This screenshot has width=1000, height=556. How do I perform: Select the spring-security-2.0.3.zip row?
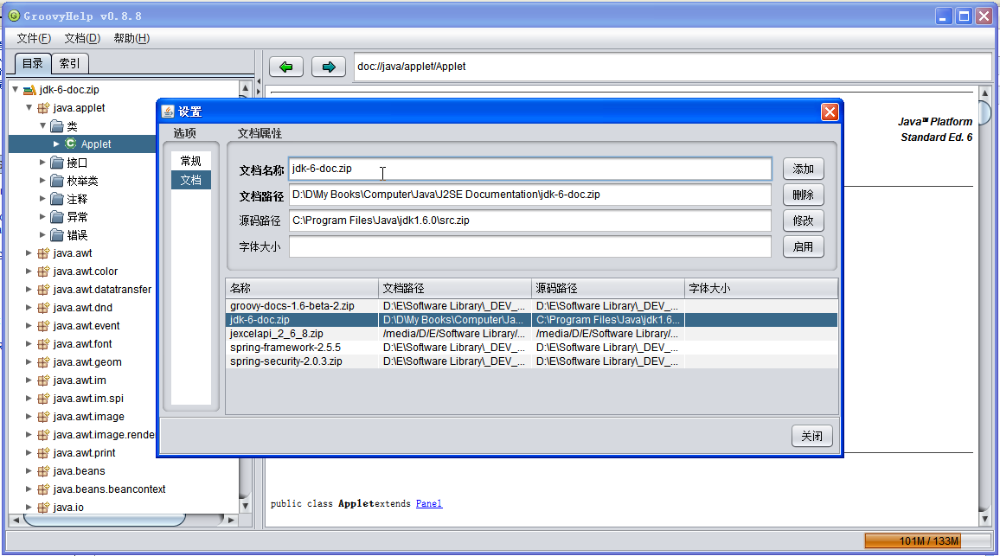531,361
